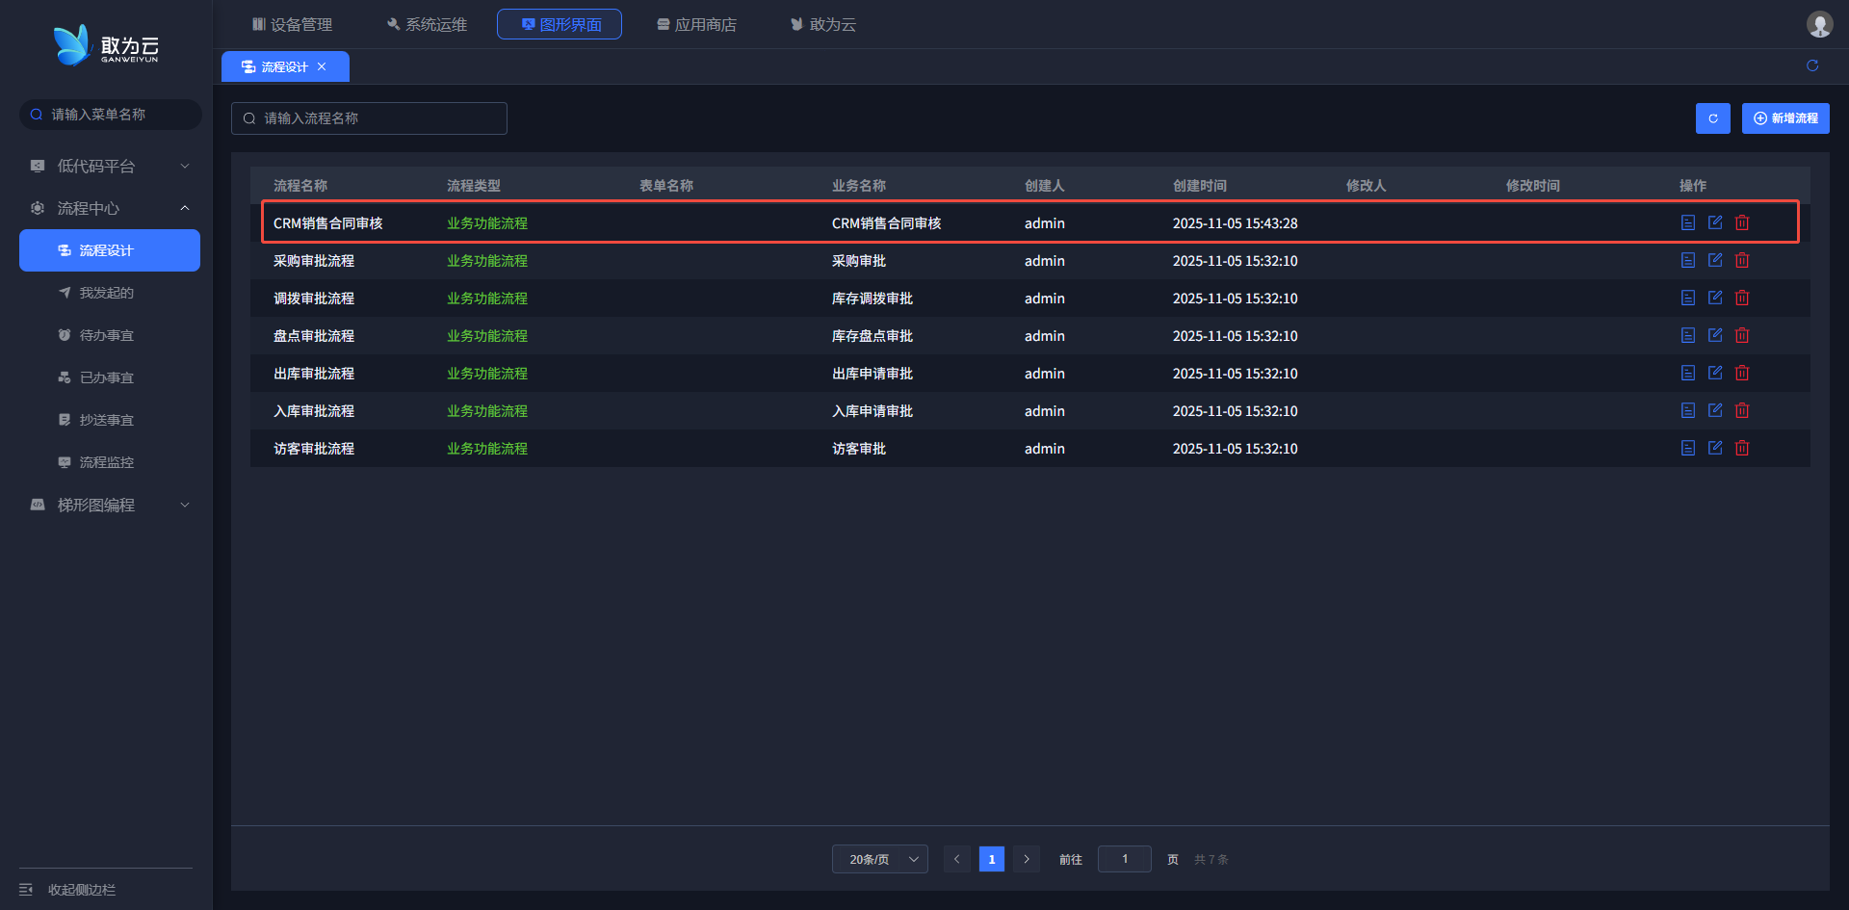Open the 应用商店 top tab
This screenshot has height=910, width=1849.
pyautogui.click(x=696, y=24)
